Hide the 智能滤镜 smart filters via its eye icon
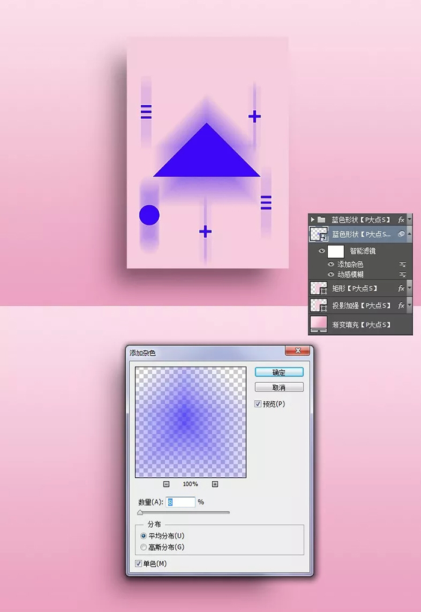This screenshot has height=612, width=421. [x=322, y=251]
